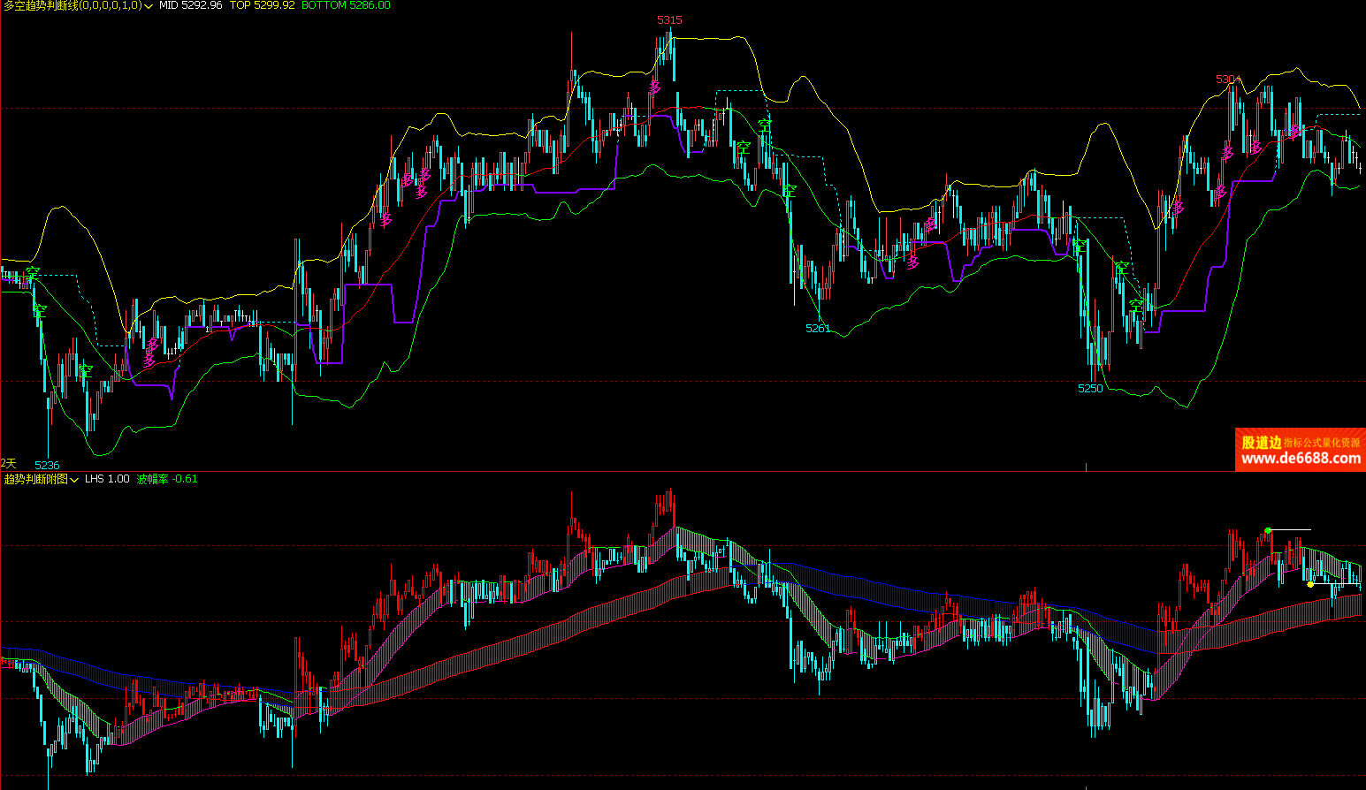The height and width of the screenshot is (790, 1366).
Task: Click the LHS 1.00 readout
Action: pyautogui.click(x=107, y=479)
